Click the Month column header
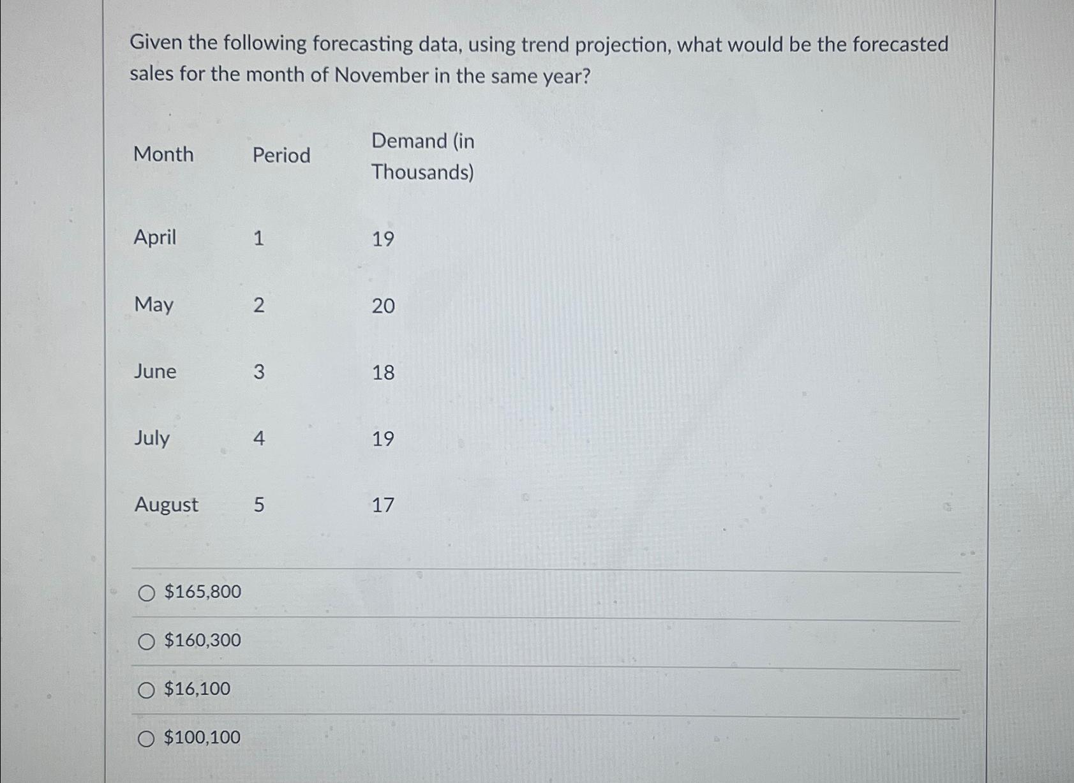 pyautogui.click(x=163, y=155)
